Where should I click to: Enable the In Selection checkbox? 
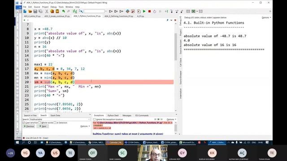point(55,123)
